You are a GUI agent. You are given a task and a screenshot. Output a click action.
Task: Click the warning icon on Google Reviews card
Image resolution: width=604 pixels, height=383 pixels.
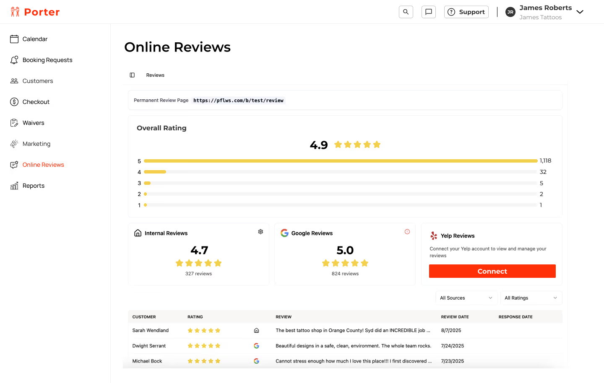(x=407, y=231)
